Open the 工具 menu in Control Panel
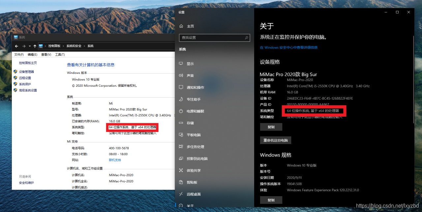Screen dimensions: 422x212 pyautogui.click(x=59, y=54)
